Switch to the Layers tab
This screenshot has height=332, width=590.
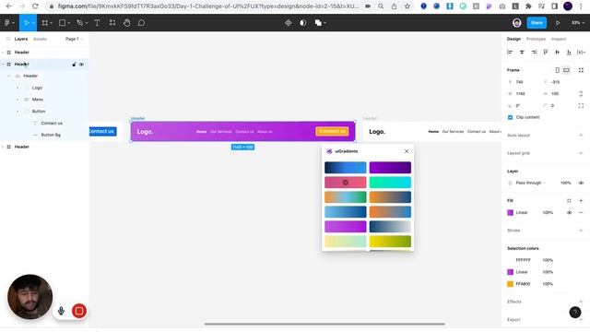(x=21, y=39)
